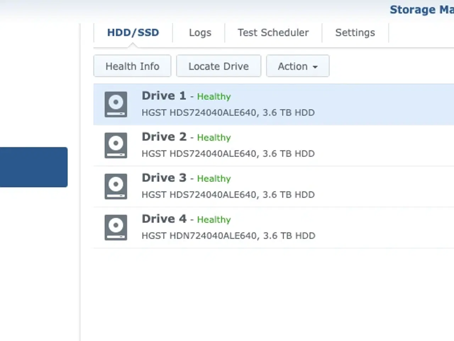Click the Health Info button
This screenshot has height=341, width=454.
click(x=132, y=66)
